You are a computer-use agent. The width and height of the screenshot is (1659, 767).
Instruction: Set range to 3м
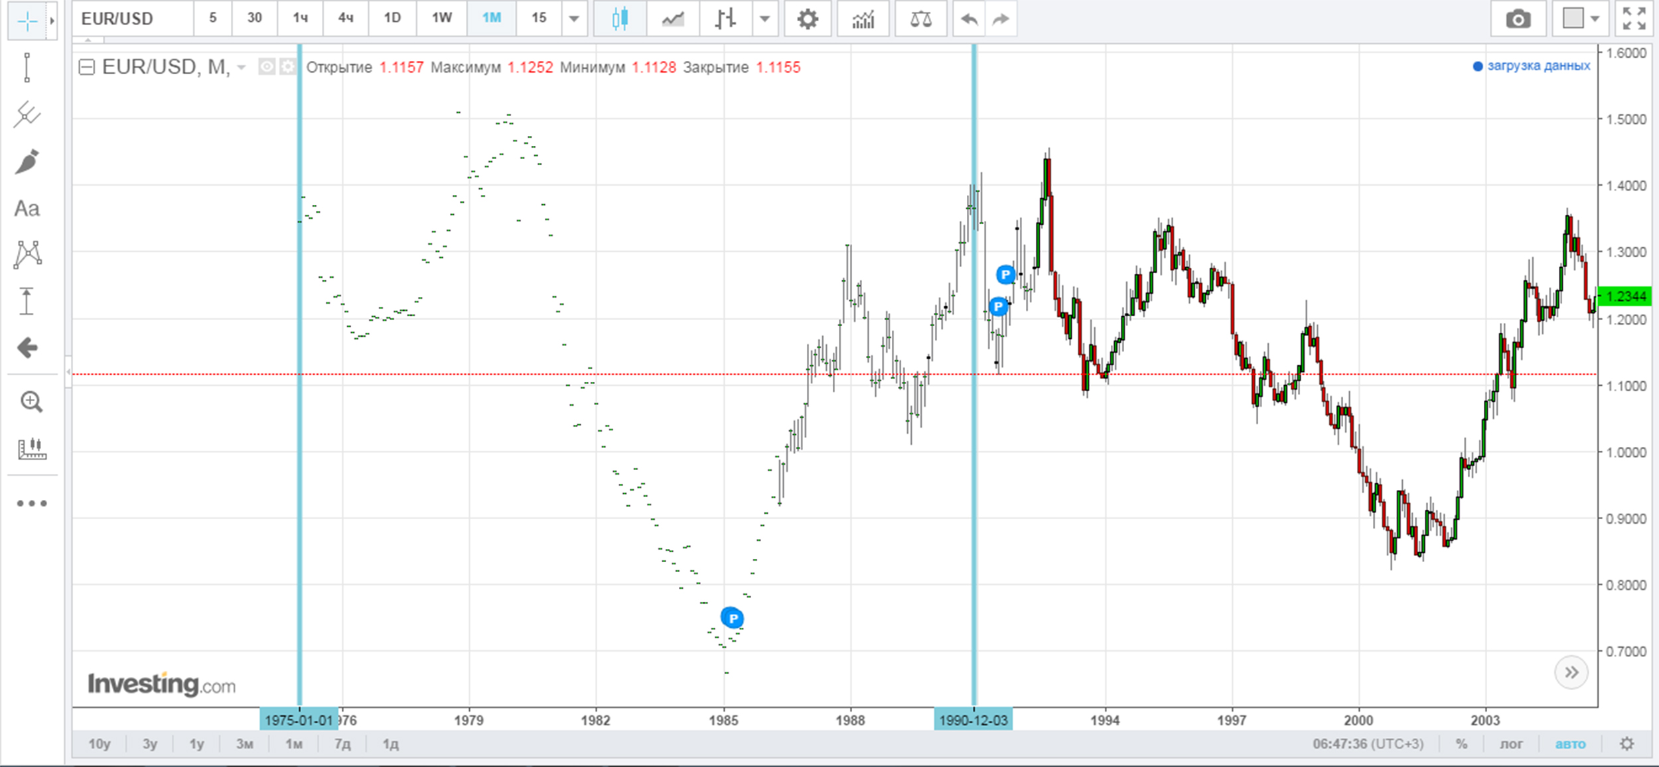tap(245, 744)
